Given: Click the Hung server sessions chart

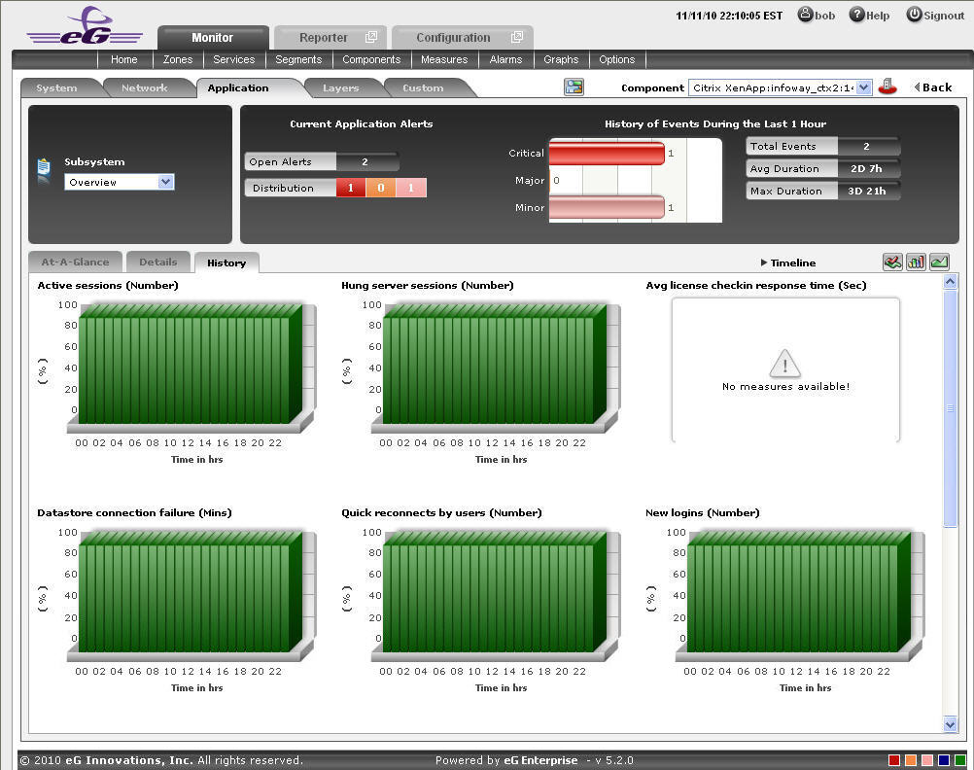Looking at the screenshot, I should click(495, 367).
